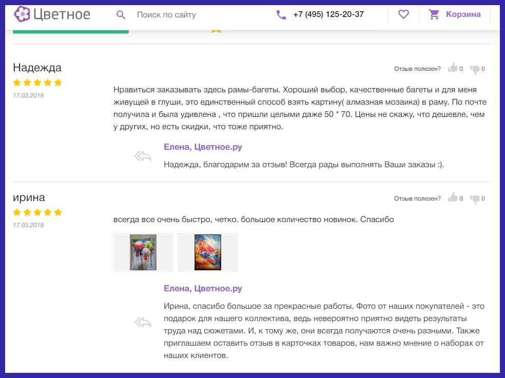Click the shopping cart icon
Viewport: 505px width, 378px height.
click(434, 14)
